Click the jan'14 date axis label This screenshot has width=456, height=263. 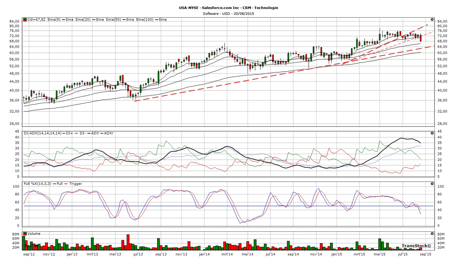point(204,254)
